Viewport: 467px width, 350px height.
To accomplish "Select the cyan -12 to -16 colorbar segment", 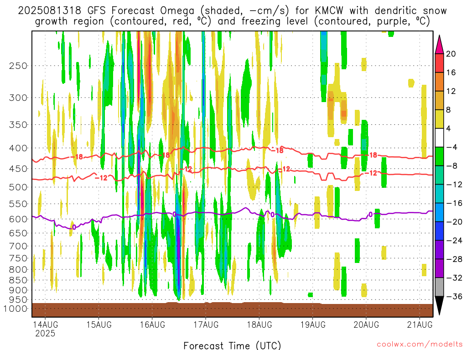I will (x=439, y=194).
